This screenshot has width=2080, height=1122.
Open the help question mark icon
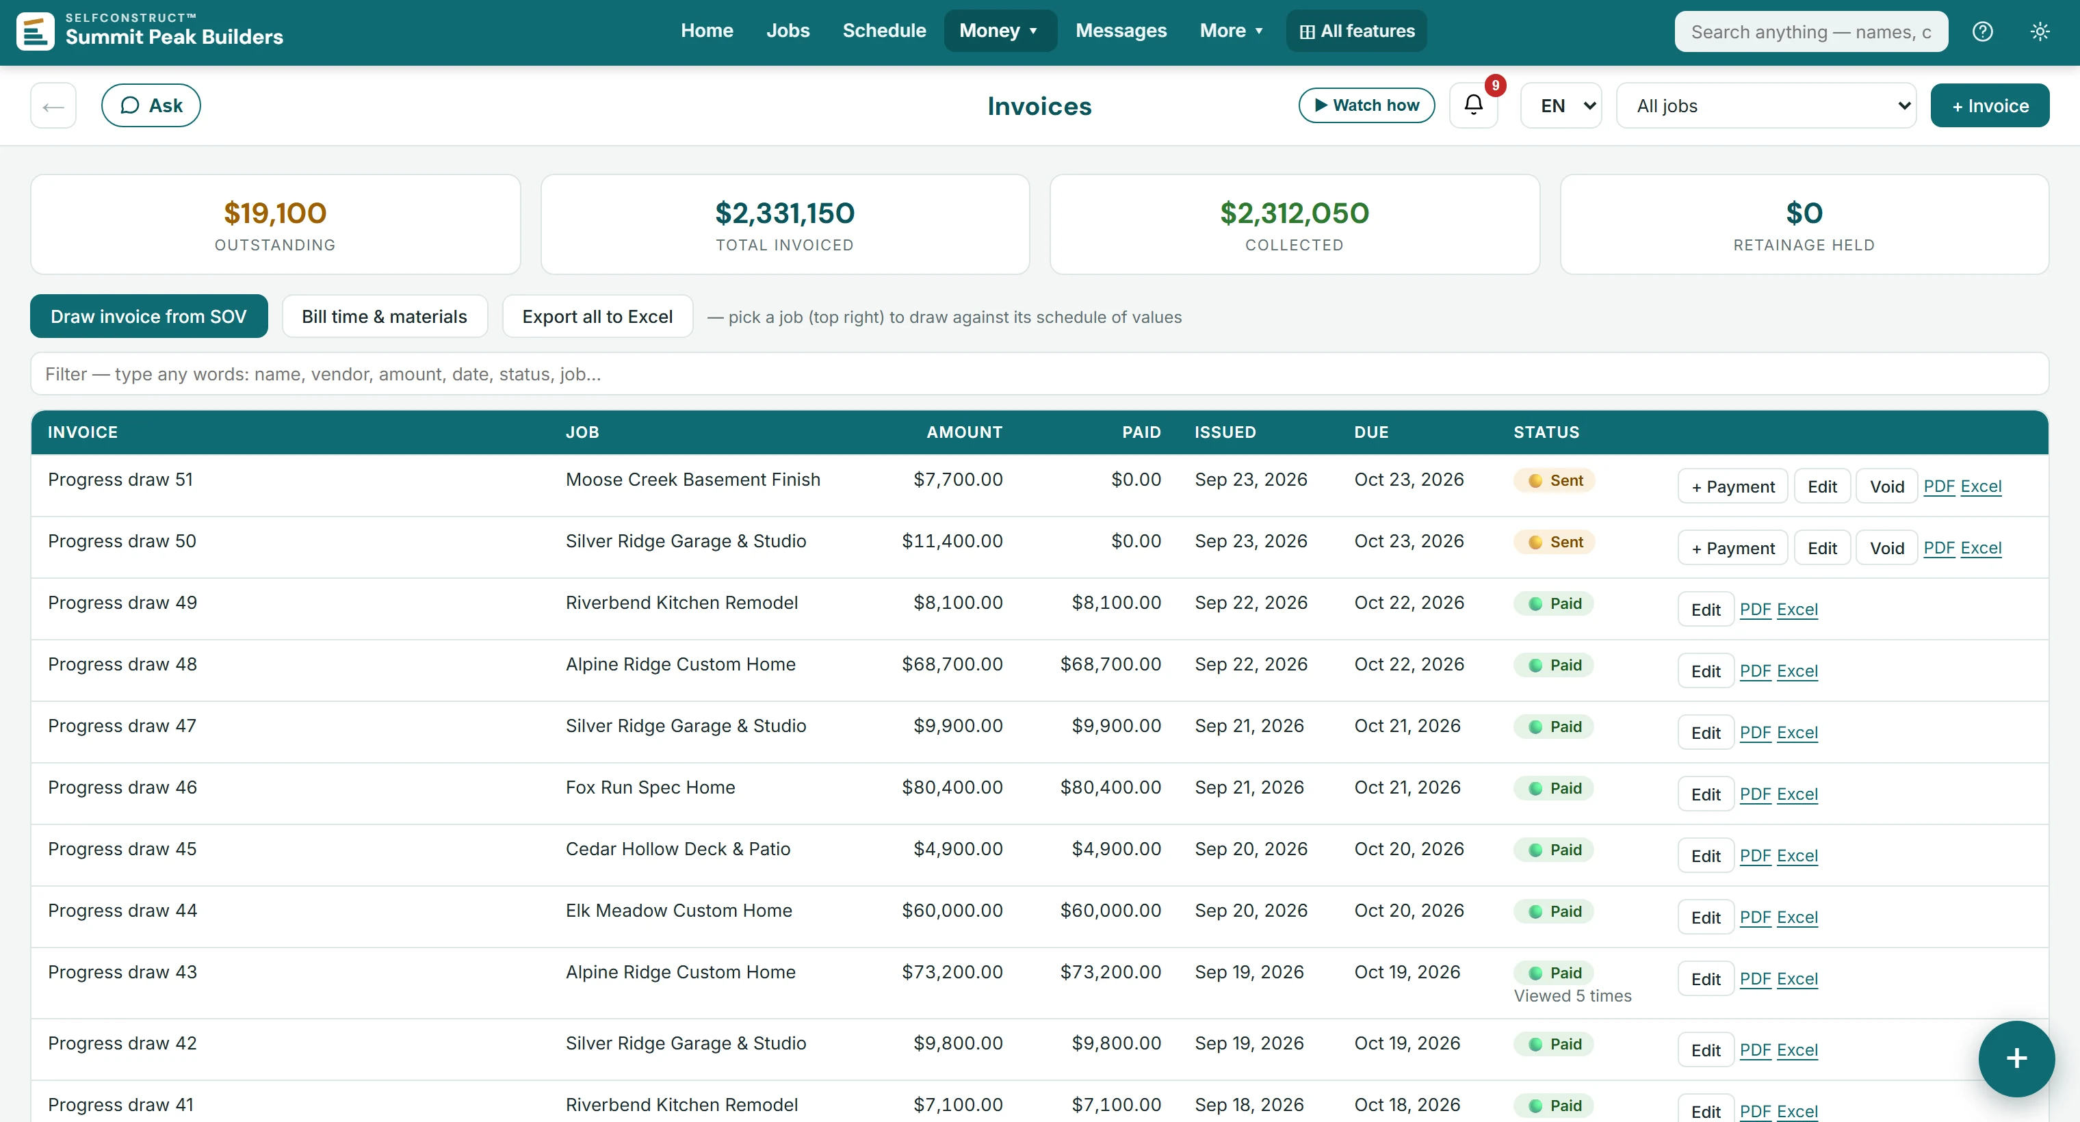pos(1982,31)
